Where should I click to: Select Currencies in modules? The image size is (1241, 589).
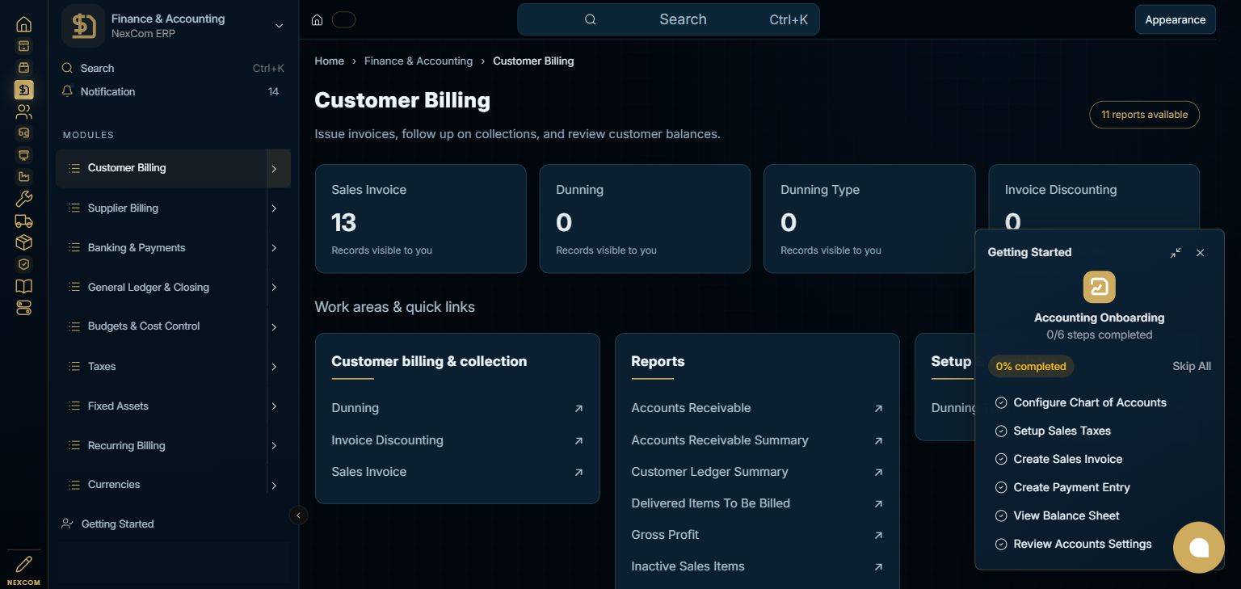[x=114, y=485]
